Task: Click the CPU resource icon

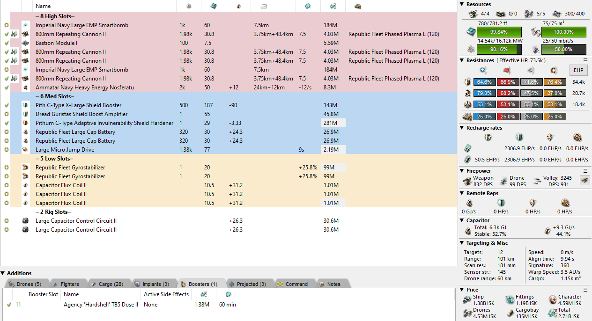Action: [469, 32]
